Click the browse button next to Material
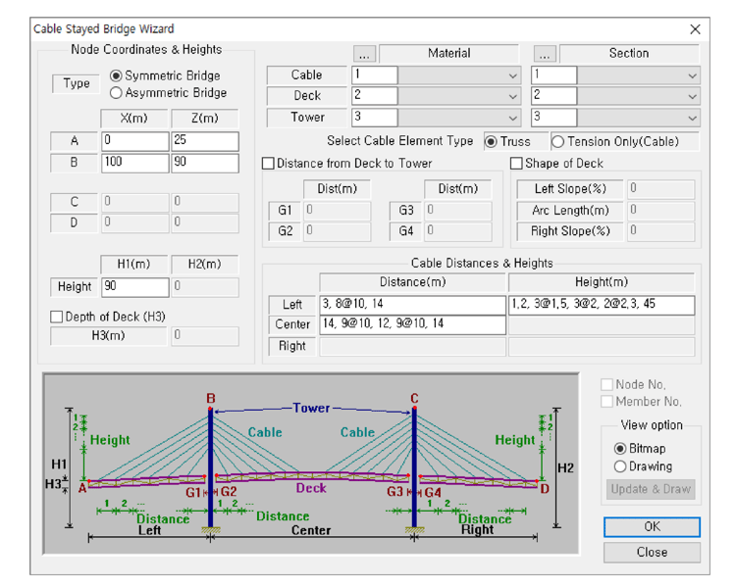Image resolution: width=736 pixels, height=588 pixels. pos(364,54)
